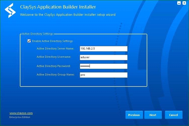
Task: Click the 'Active Directory Username:' label
Action: (54, 57)
